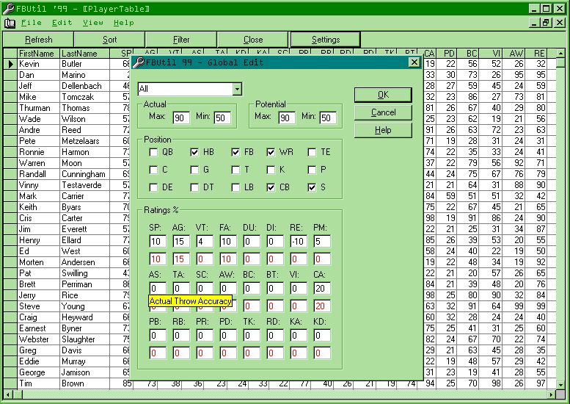Click the VT actual rating field
This screenshot has width=570, height=404.
coord(205,242)
